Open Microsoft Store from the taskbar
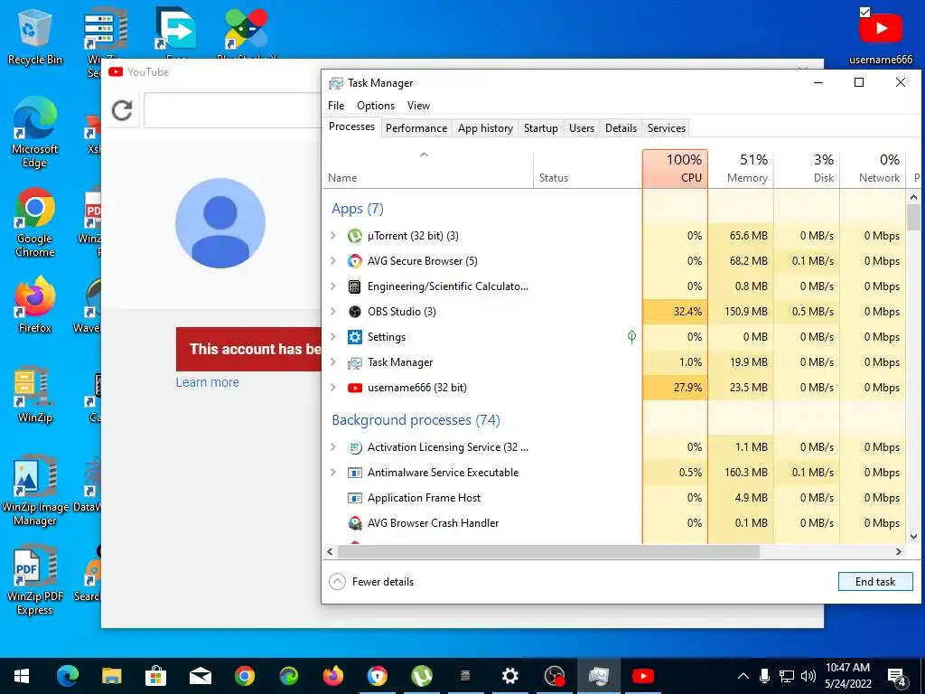 155,676
